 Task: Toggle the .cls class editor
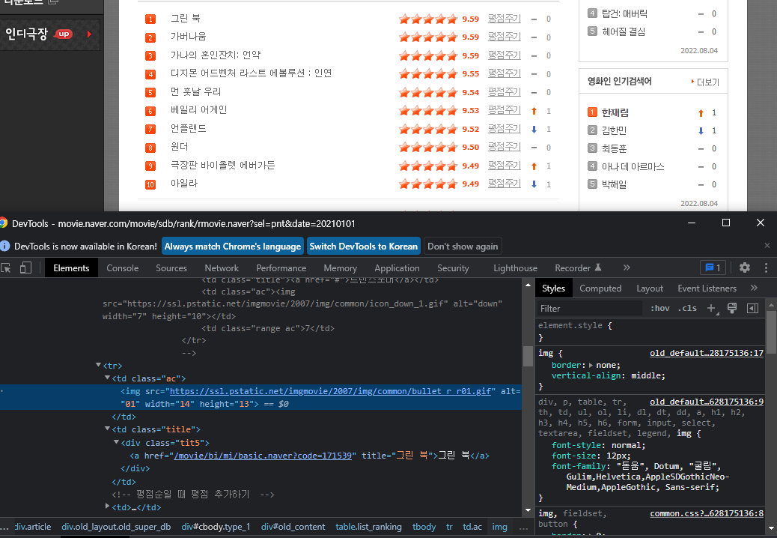687,309
